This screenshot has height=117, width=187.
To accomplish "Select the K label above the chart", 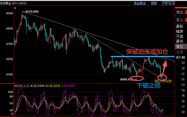I will (15, 8).
